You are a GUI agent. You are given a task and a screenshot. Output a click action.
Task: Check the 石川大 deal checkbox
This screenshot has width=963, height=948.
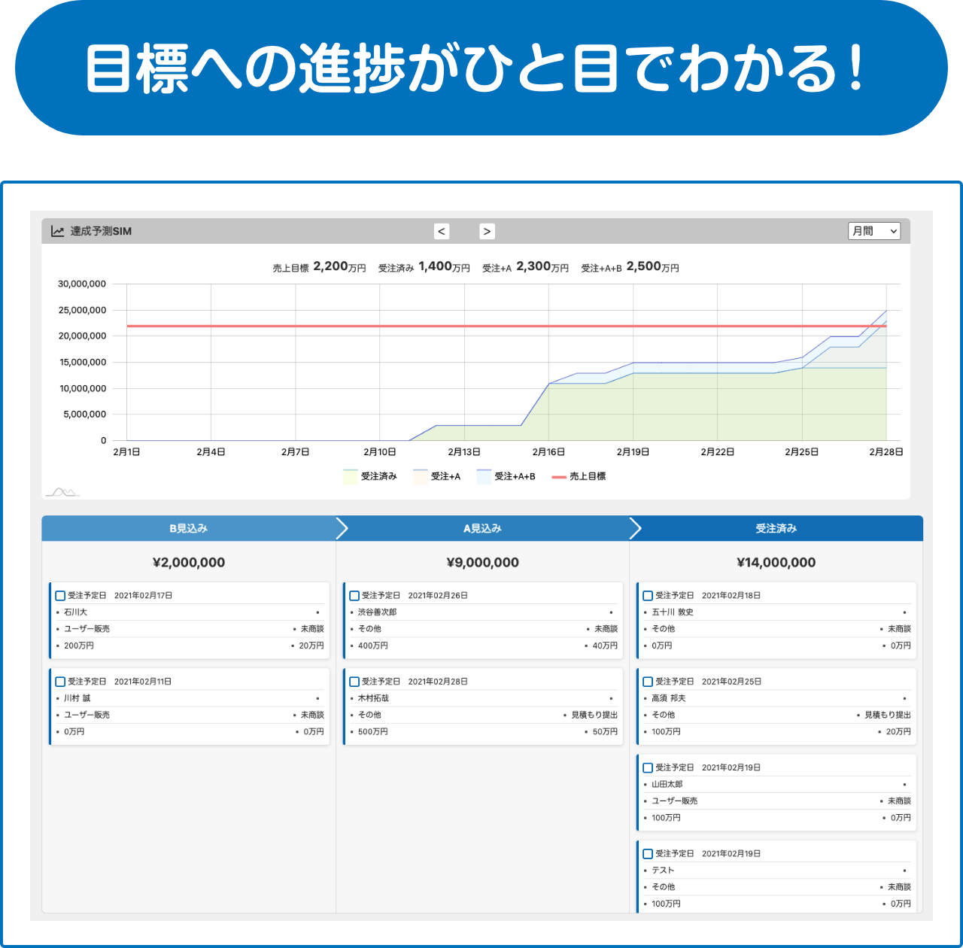coord(60,595)
